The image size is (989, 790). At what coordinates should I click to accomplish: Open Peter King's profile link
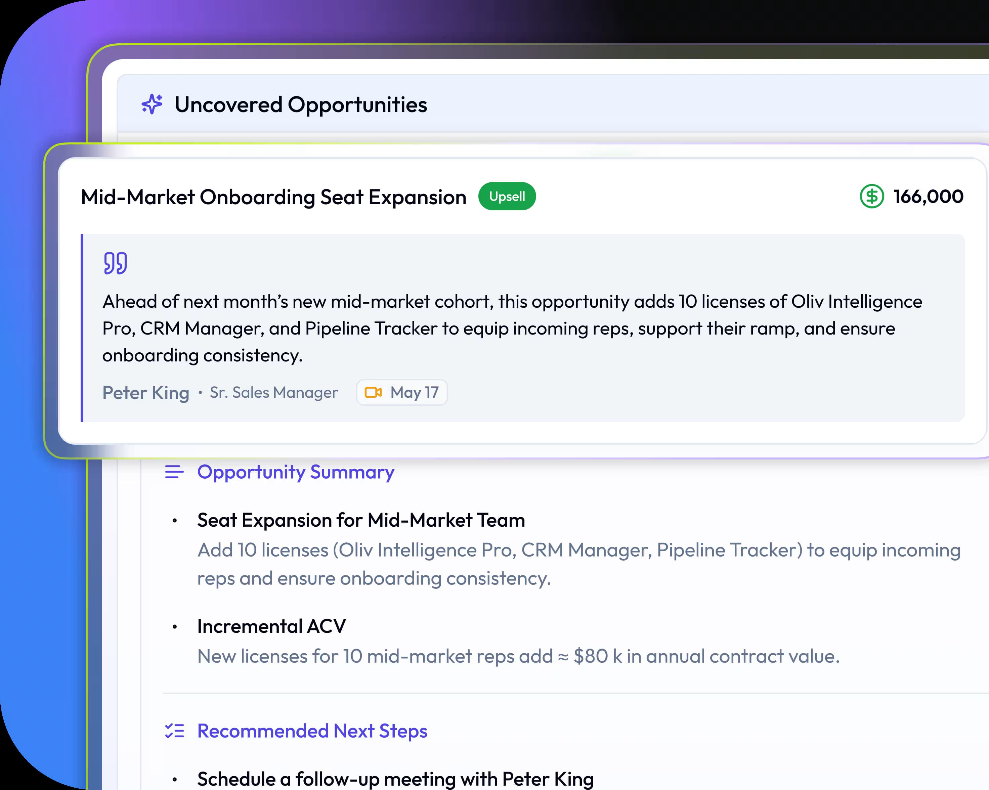145,393
